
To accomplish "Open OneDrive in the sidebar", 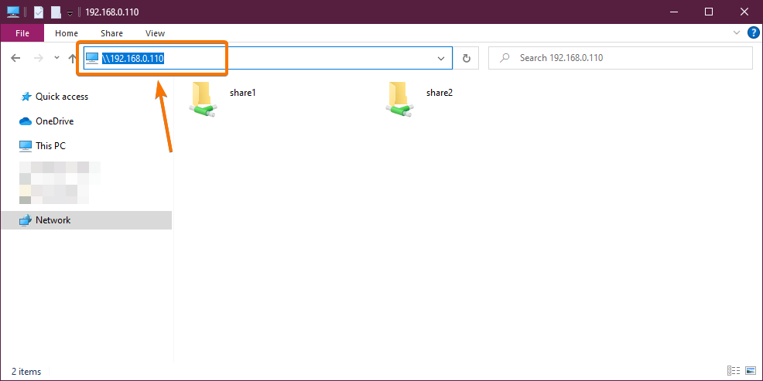I will coord(54,121).
